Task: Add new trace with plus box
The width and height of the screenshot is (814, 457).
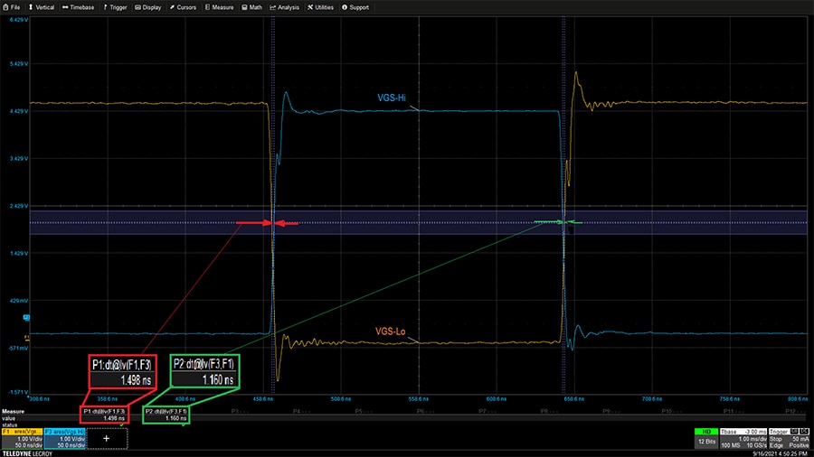Action: (107, 437)
